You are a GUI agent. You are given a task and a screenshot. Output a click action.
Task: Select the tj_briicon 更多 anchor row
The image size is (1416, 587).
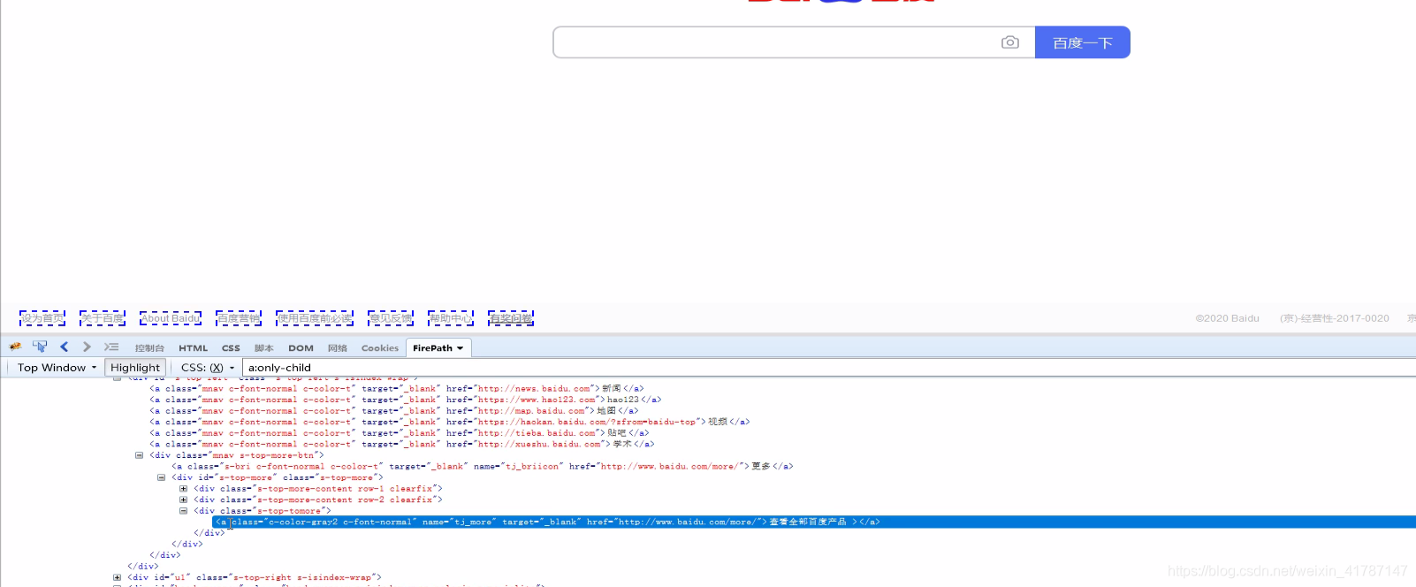(482, 466)
